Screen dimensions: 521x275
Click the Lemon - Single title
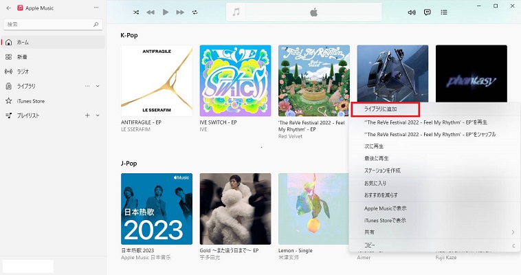pyautogui.click(x=296, y=250)
